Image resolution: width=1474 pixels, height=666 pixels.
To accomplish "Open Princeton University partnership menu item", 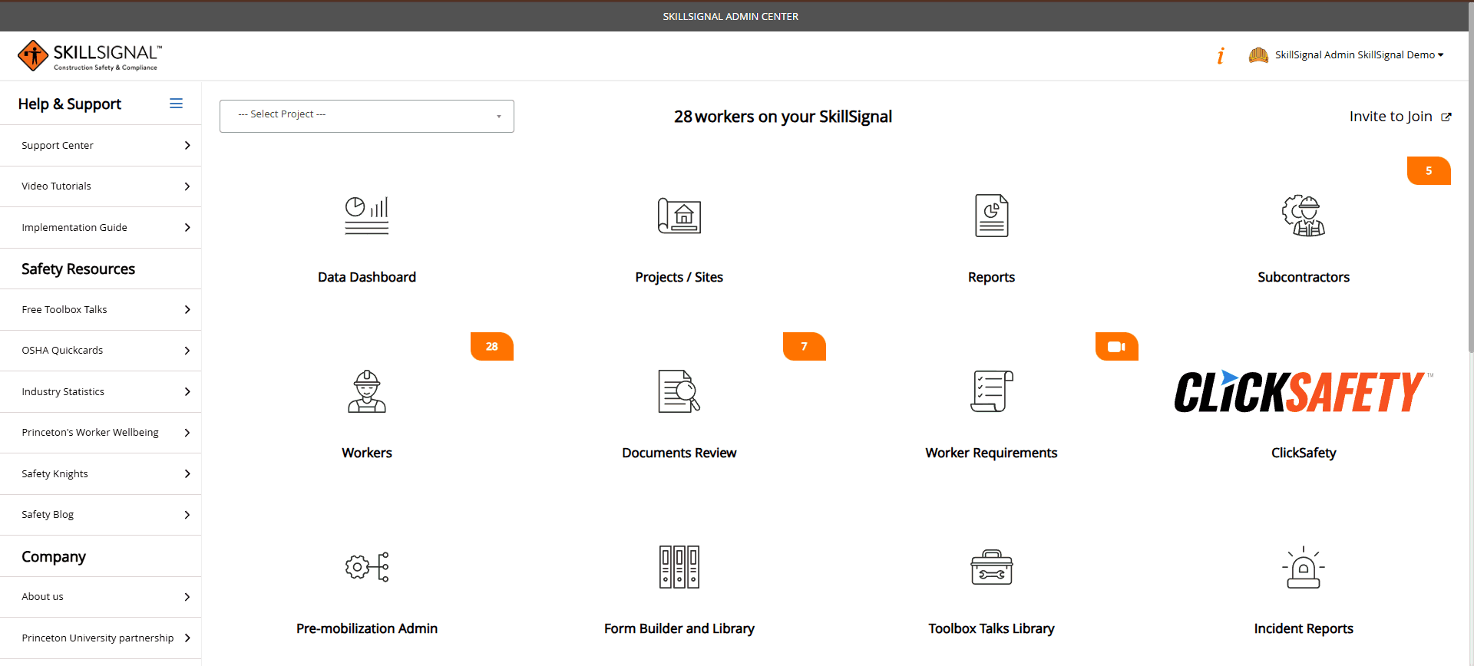I will (101, 638).
